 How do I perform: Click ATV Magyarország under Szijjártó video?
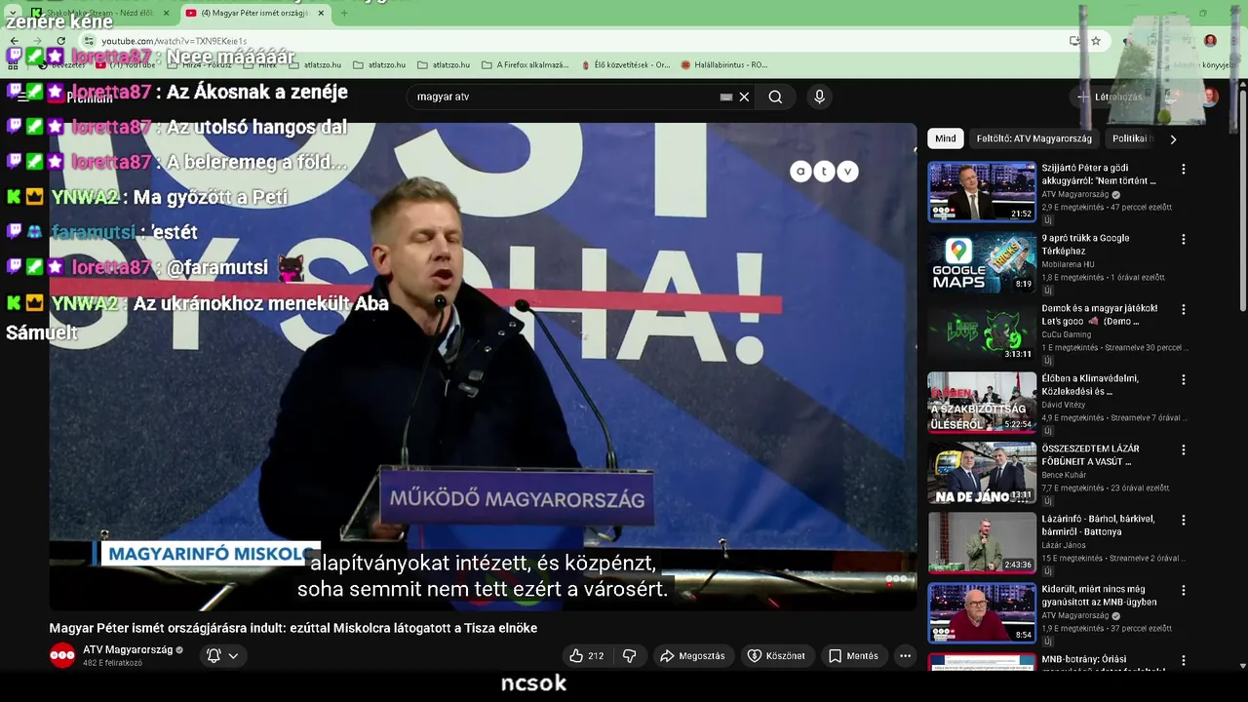(x=1076, y=194)
